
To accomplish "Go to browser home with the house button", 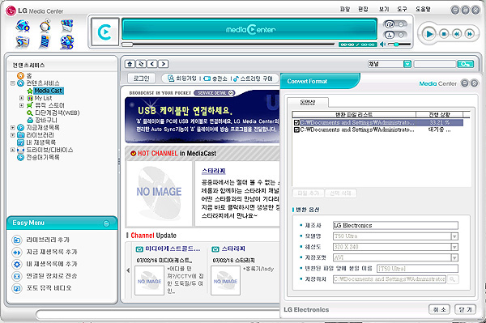I will (130, 64).
